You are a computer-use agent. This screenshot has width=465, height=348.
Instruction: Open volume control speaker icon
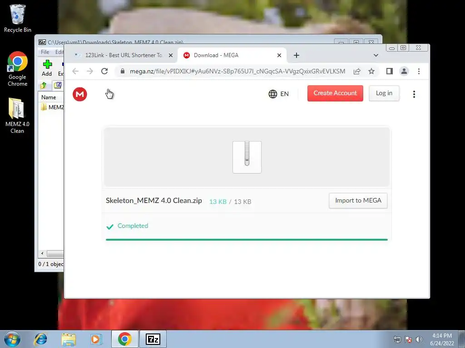point(419,339)
